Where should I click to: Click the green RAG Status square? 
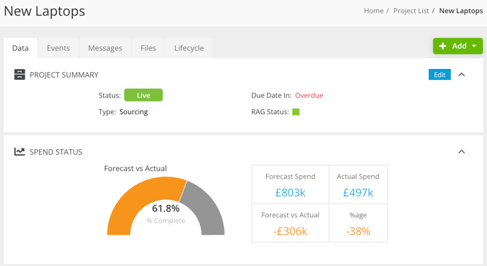tap(296, 112)
